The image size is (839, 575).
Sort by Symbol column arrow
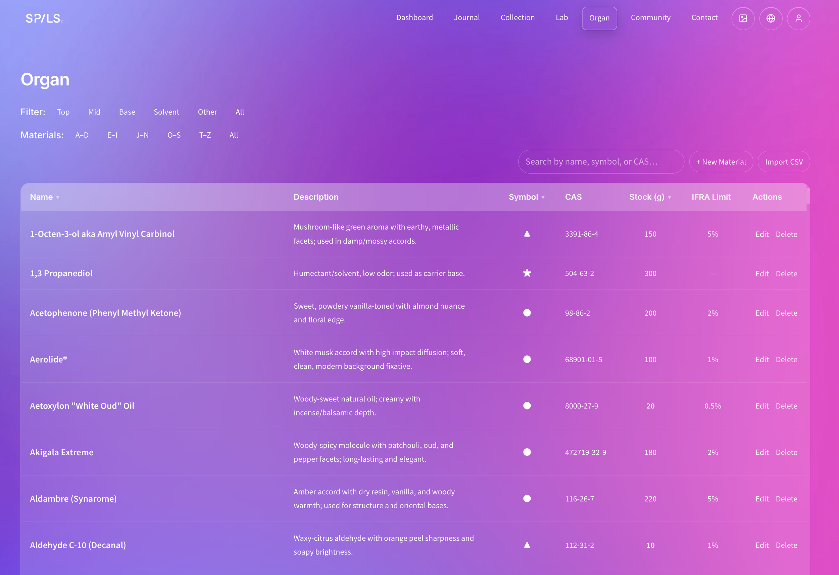pyautogui.click(x=543, y=197)
